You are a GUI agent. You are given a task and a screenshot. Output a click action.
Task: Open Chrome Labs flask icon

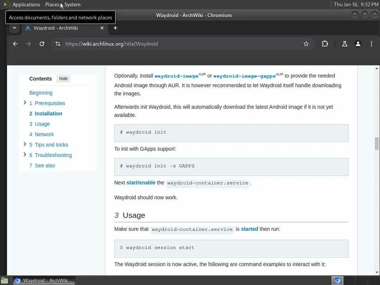point(344,44)
